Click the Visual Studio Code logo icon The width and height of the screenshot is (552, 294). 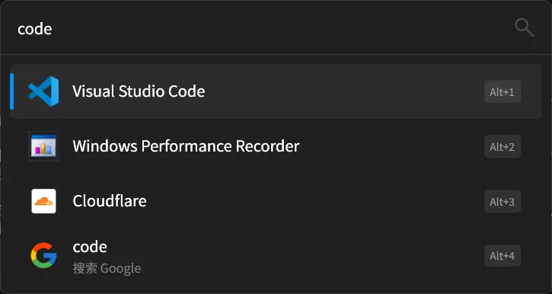point(43,91)
